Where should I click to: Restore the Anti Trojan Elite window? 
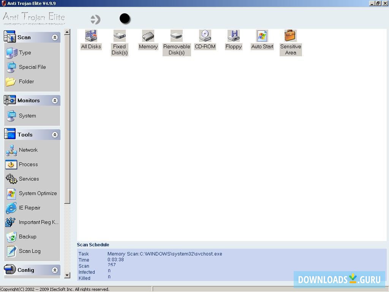pos(378,3)
